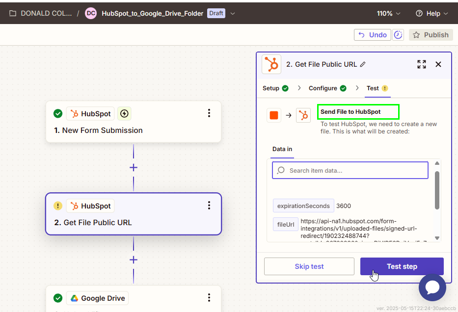
Task: Click the Data in scrollbar up arrow
Action: tap(437, 163)
